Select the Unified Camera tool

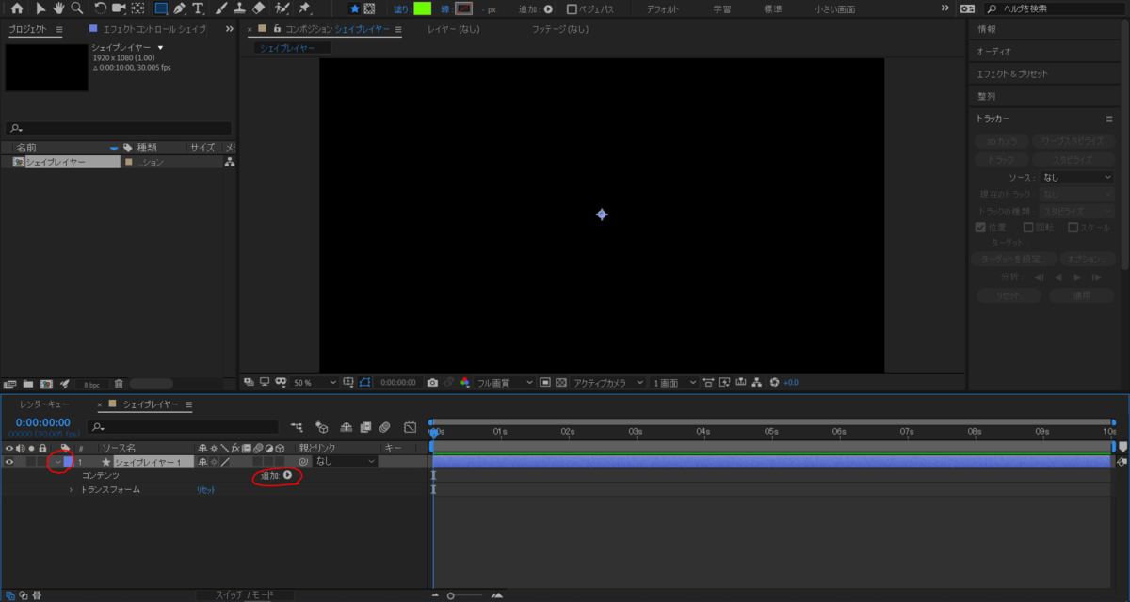coord(118,8)
